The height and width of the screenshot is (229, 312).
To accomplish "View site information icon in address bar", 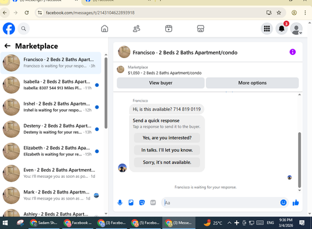I will 40,12.
